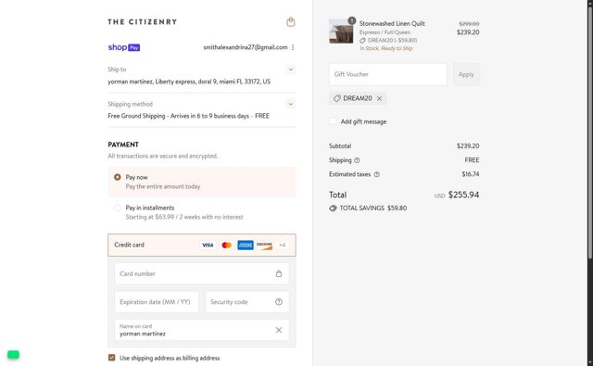Click the item quantity badge on thumbnail

[x=352, y=20]
